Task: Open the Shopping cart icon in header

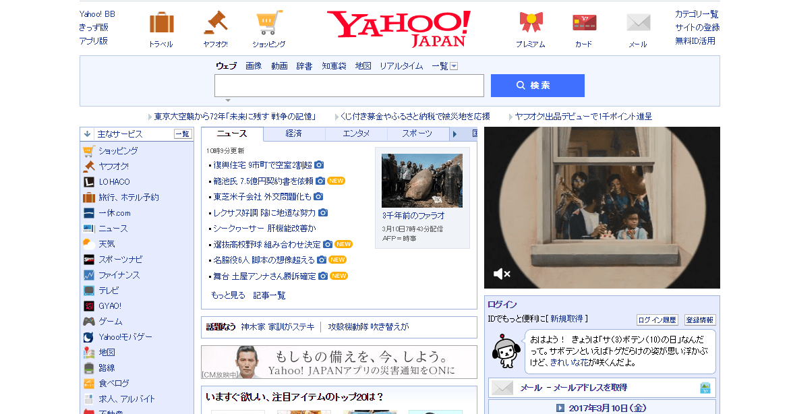Action: (269, 23)
